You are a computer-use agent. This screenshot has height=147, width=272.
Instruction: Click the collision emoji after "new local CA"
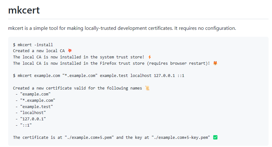(x=70, y=51)
